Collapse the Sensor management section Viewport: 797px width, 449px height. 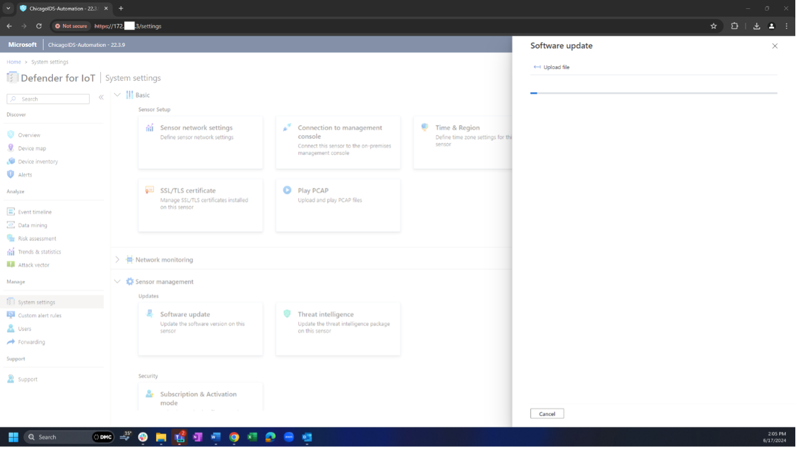pos(117,281)
